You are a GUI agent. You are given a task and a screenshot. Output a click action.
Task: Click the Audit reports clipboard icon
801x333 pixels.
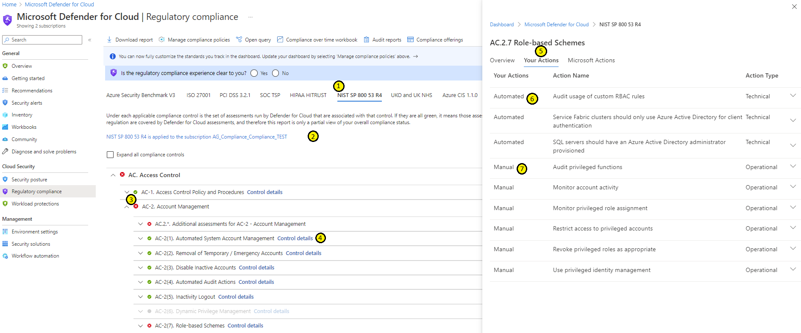(x=367, y=39)
